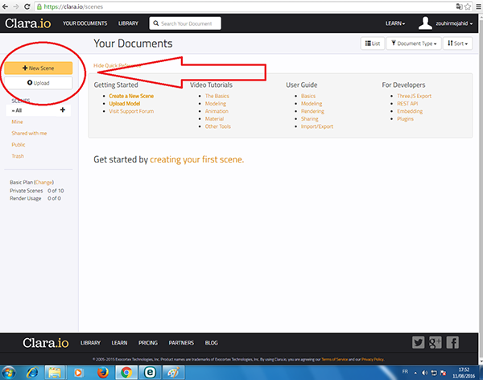This screenshot has width=483, height=380.
Task: Open the Windows Start button
Action: click(9, 373)
